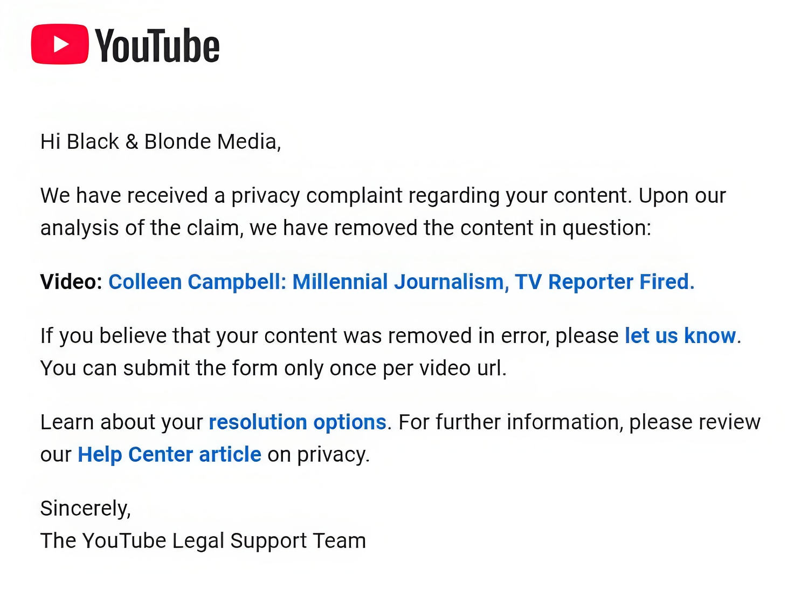Click the "Sincerely," closing line

coord(86,509)
